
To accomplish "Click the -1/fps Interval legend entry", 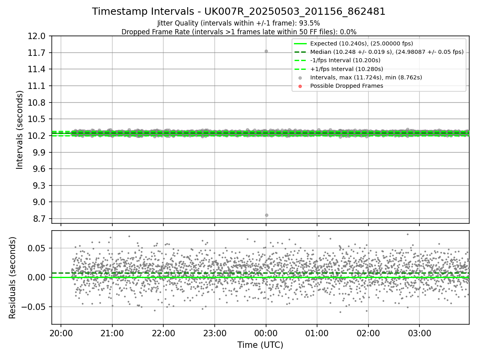I will pyautogui.click(x=337, y=60).
